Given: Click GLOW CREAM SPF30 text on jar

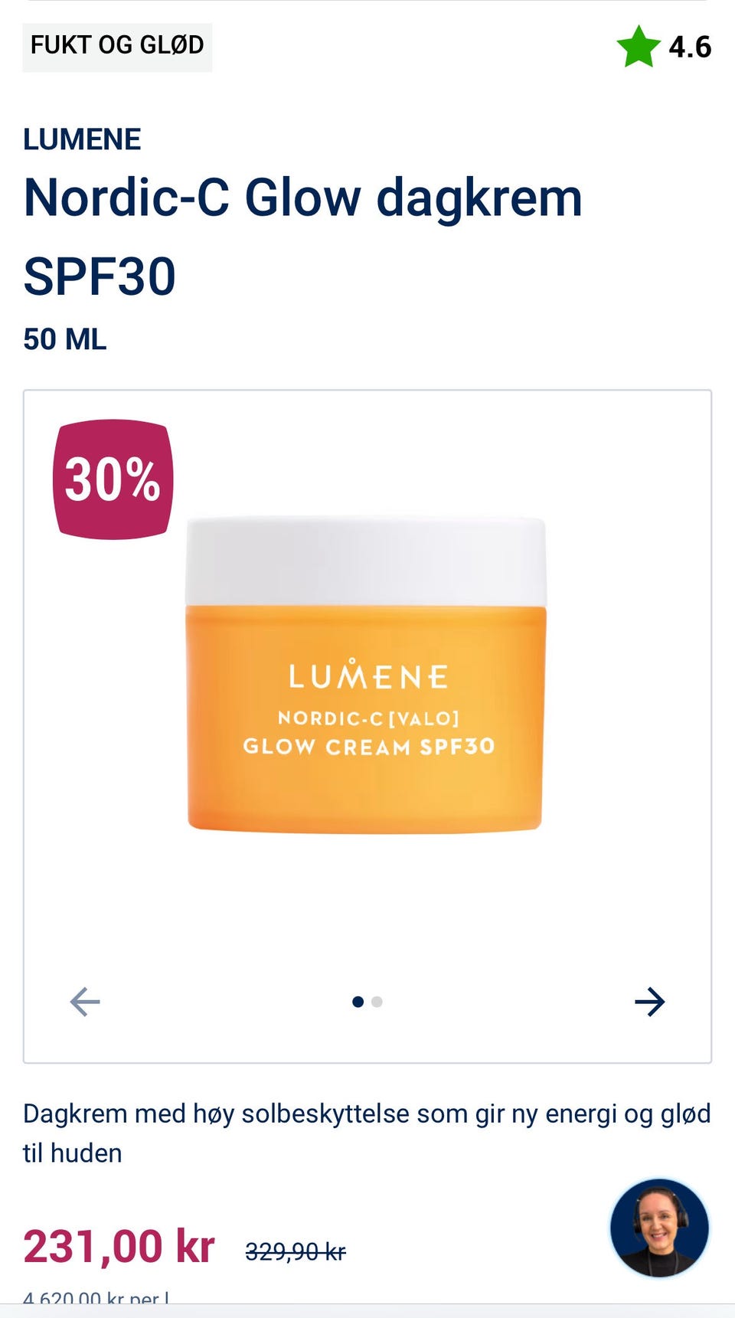Looking at the screenshot, I should (x=369, y=747).
